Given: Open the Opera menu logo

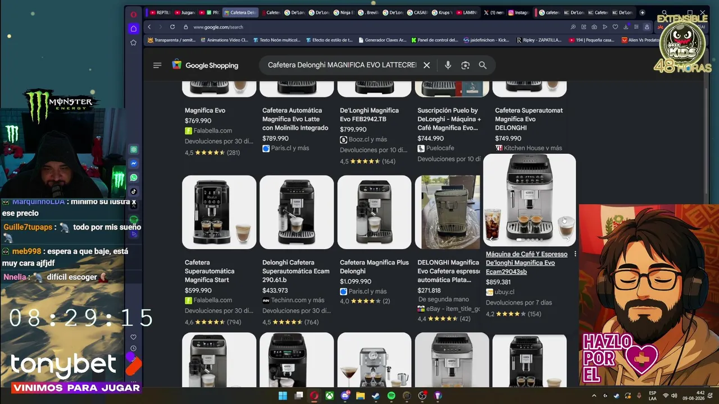Looking at the screenshot, I should 133,14.
